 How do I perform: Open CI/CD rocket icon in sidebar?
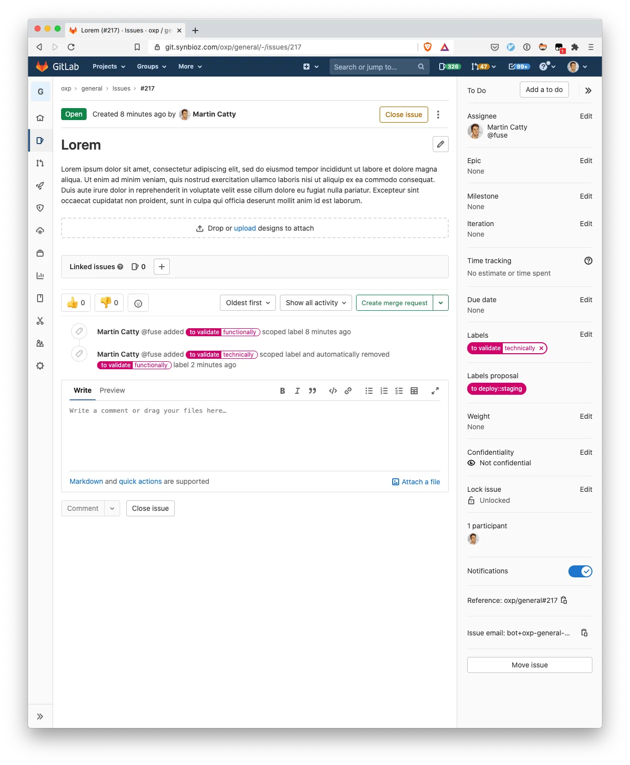40,186
